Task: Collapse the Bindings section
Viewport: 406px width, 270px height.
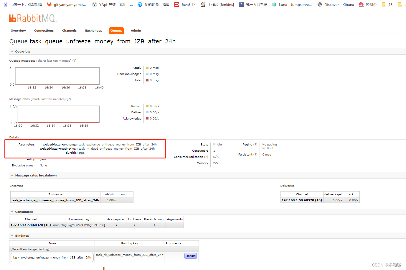Action: [x=12, y=235]
